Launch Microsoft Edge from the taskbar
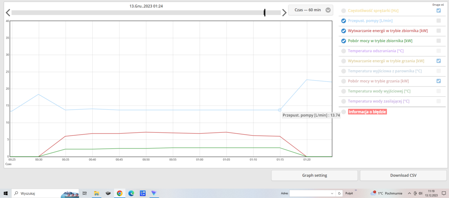The height and width of the screenshot is (198, 449). [x=131, y=193]
